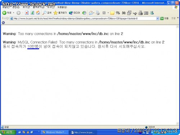
Task: Open the 편집(E) Edit menu
Action: point(16,7)
